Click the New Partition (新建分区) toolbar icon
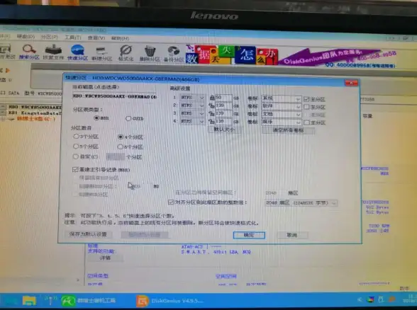This screenshot has height=310, width=417. point(101,53)
